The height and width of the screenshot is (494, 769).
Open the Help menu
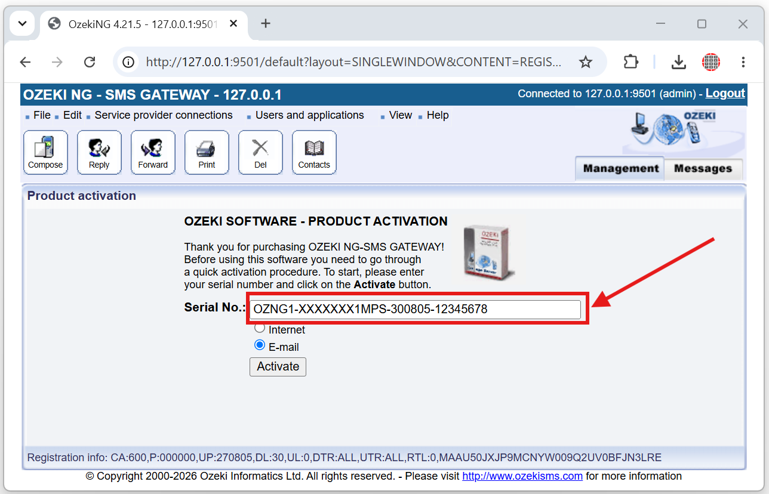tap(438, 115)
